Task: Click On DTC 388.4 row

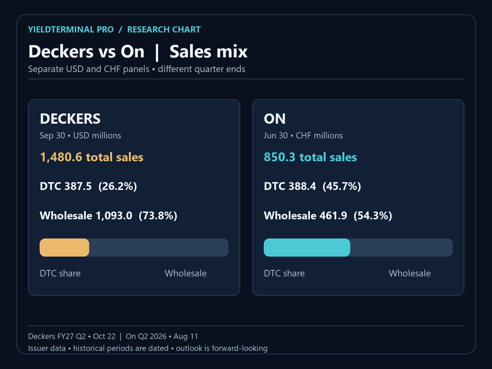Action: pos(312,186)
